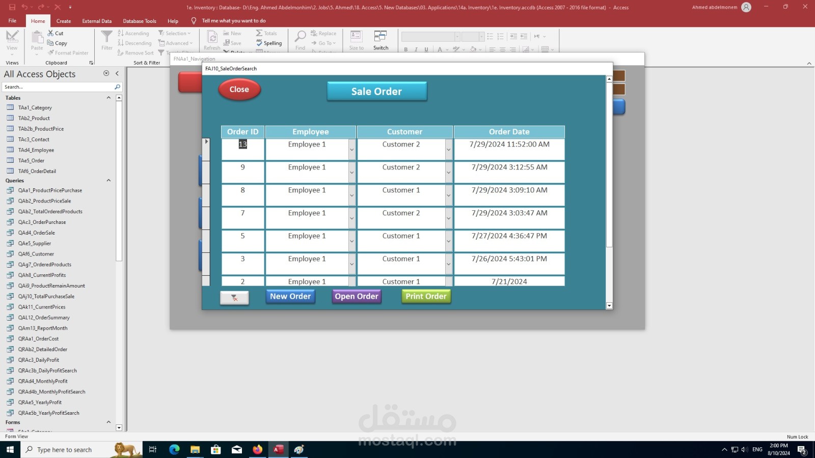Open Employee dropdown for order 9
Viewport: 815px width, 458px height.
click(351, 173)
